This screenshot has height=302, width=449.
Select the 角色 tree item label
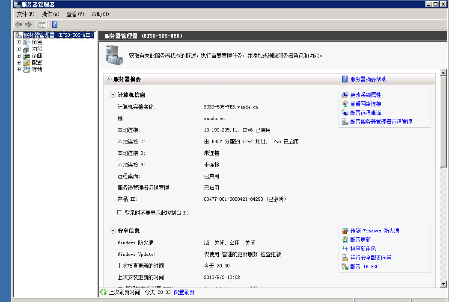pyautogui.click(x=37, y=42)
